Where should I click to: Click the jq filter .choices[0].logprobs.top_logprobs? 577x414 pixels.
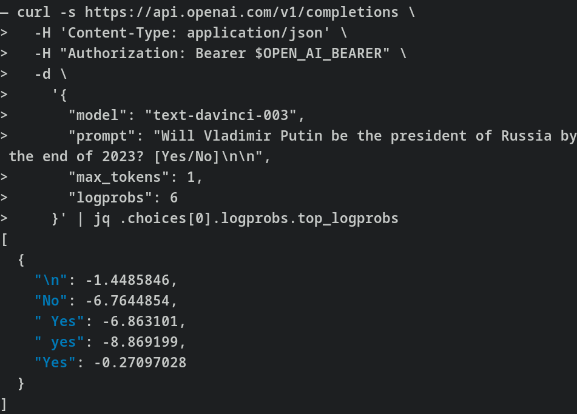coord(259,218)
